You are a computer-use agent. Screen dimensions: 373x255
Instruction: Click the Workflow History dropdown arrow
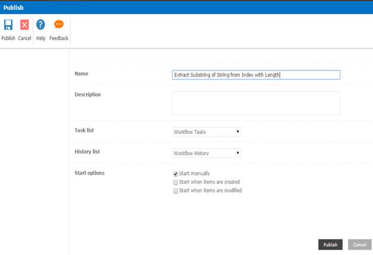238,153
